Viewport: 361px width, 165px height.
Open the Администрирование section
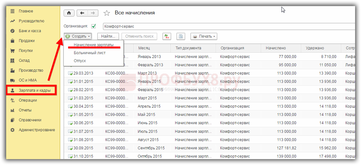coord(37,130)
